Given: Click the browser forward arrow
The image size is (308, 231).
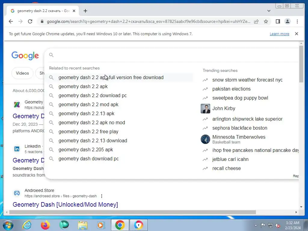Looking at the screenshot, I should (x=20, y=21).
